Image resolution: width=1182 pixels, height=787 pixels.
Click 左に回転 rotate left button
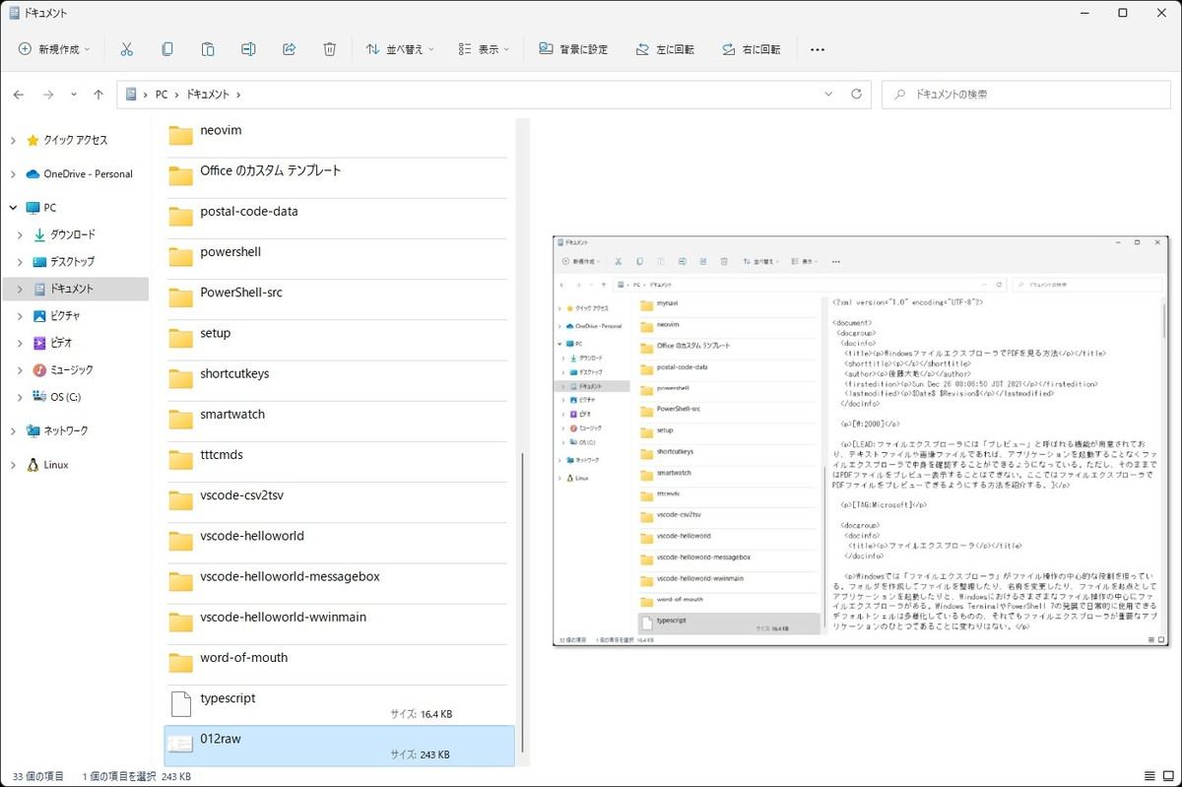coord(665,49)
